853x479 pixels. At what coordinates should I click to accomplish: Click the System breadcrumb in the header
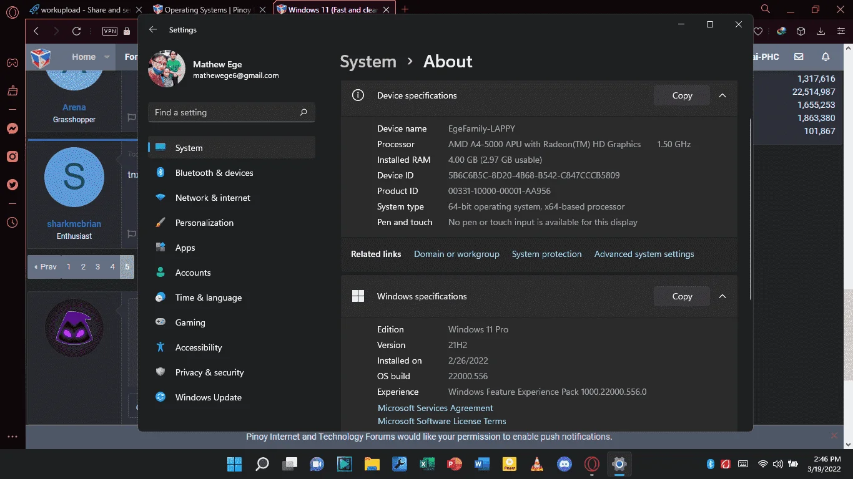coord(368,61)
